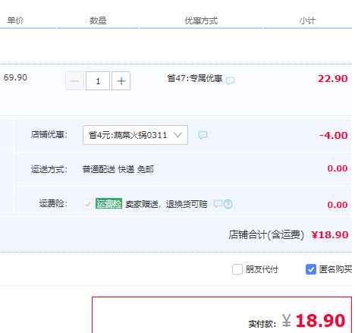Click the 单价 column header
Viewport: 355px width, 333px height.
point(15,20)
